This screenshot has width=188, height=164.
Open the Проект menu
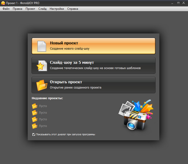[30, 9]
